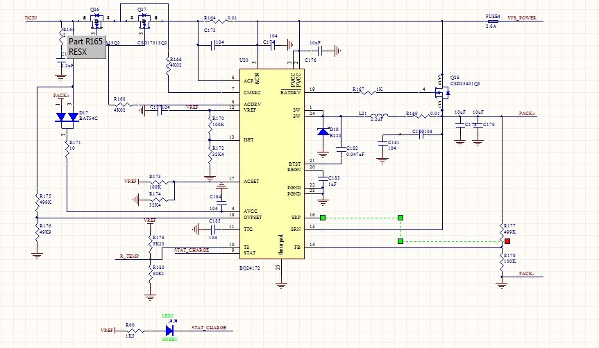This screenshot has height=348, width=599.
Task: Select the R_TEMP net label
Action: pyautogui.click(x=129, y=256)
